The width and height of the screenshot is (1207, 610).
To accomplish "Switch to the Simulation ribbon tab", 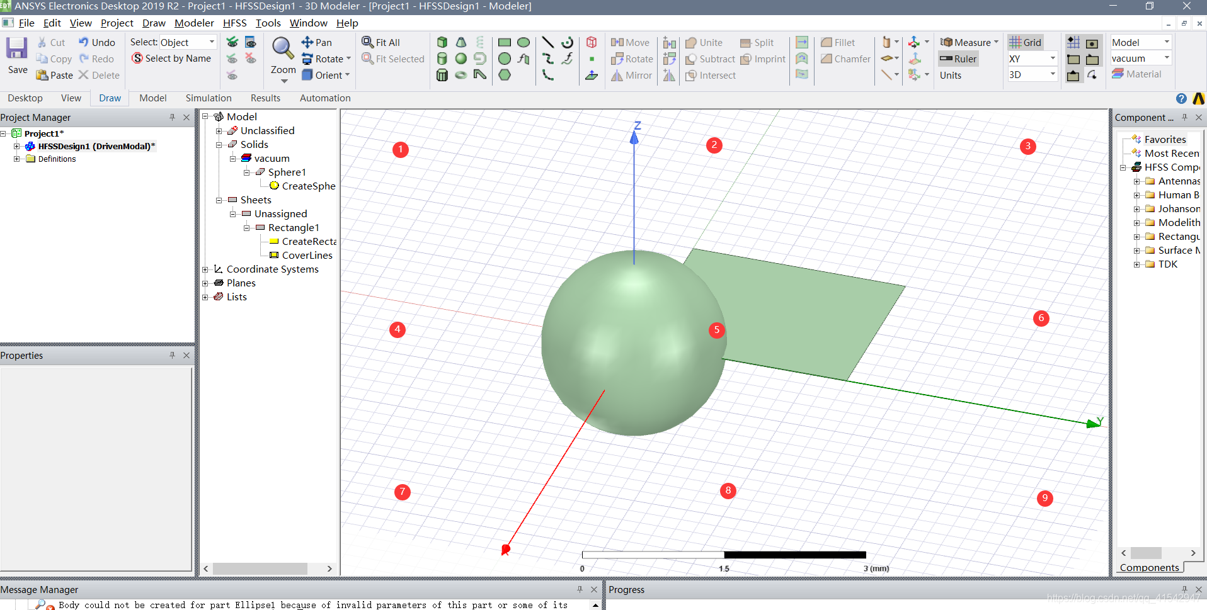I will point(209,98).
